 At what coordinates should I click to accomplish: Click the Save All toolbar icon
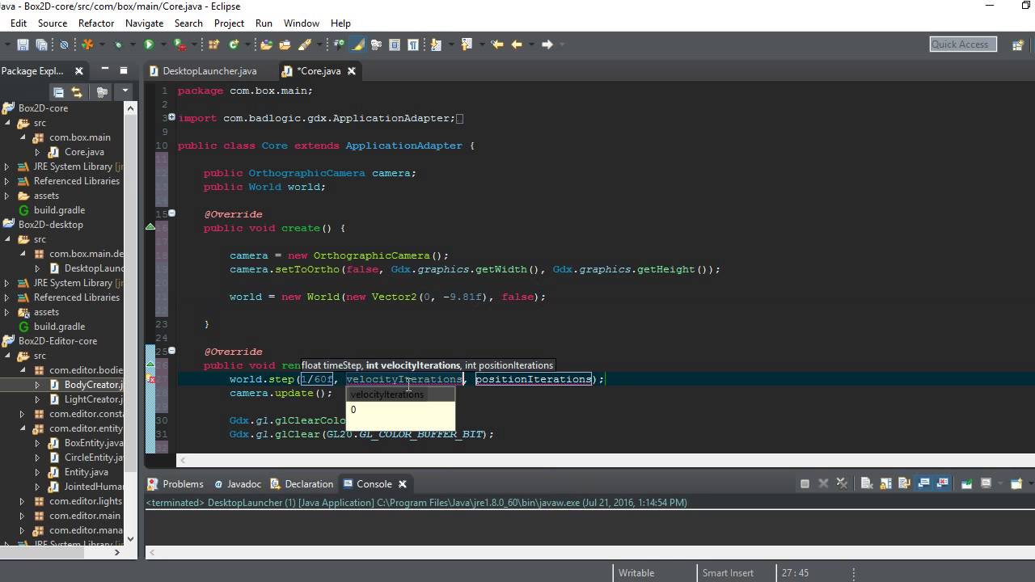41,44
